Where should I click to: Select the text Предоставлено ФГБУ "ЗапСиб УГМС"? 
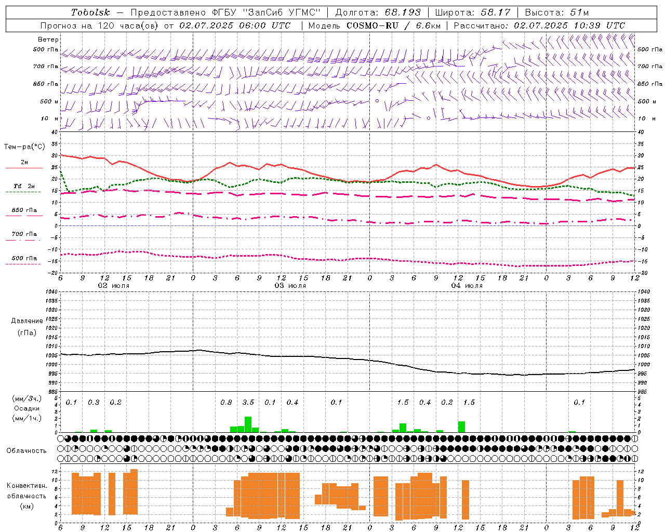(x=225, y=12)
